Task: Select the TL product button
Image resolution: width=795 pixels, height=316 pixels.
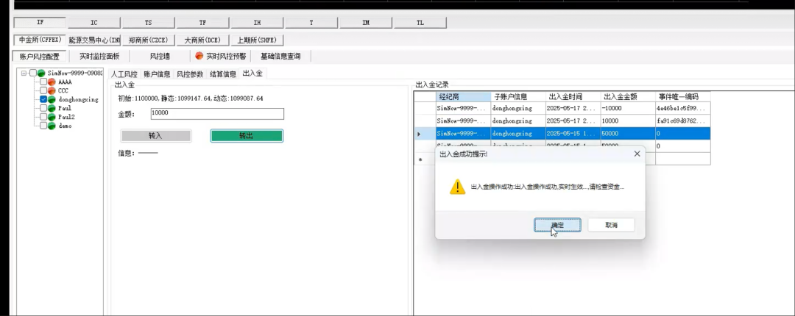Action: (x=420, y=23)
